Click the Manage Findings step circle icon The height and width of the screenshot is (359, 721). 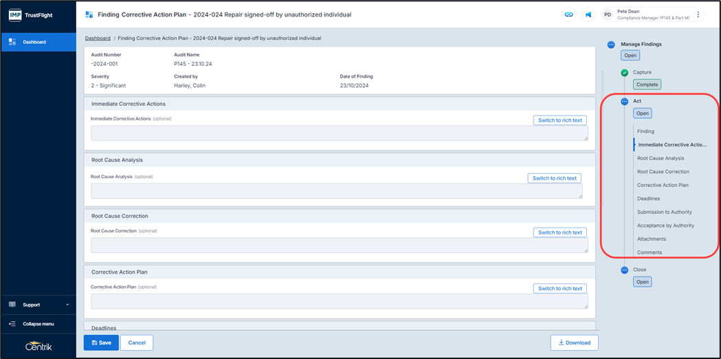[611, 45]
